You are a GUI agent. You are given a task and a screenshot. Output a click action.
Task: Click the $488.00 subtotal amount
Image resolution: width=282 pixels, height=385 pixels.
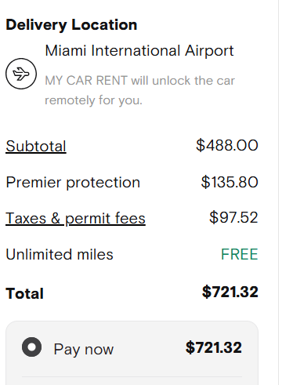pyautogui.click(x=227, y=145)
